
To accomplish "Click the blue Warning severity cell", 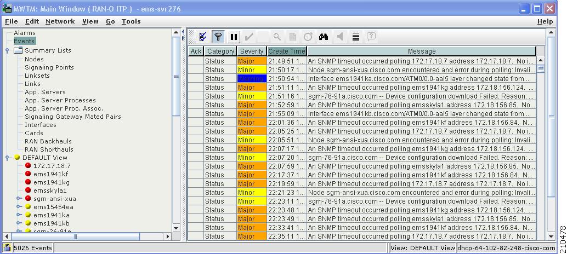I will (x=252, y=78).
